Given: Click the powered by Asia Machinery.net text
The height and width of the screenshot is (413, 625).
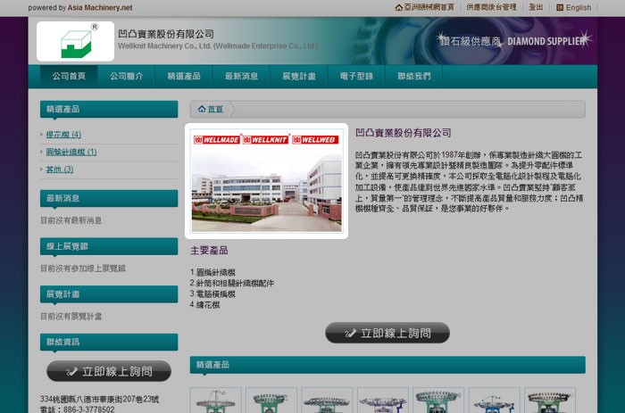Looking at the screenshot, I should click(80, 7).
